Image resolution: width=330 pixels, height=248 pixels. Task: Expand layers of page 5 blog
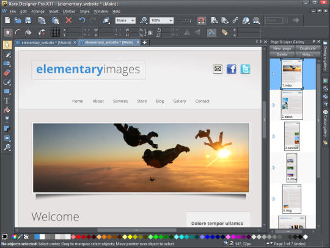274,199
